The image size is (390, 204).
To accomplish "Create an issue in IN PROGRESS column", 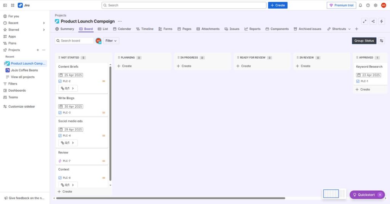I will (x=184, y=66).
